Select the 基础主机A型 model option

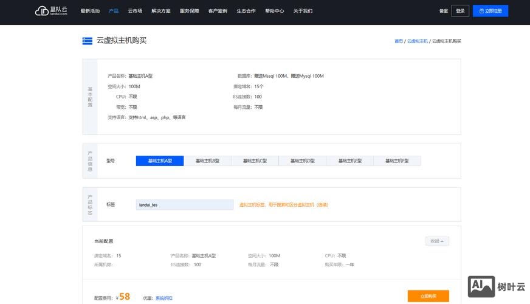[160, 161]
